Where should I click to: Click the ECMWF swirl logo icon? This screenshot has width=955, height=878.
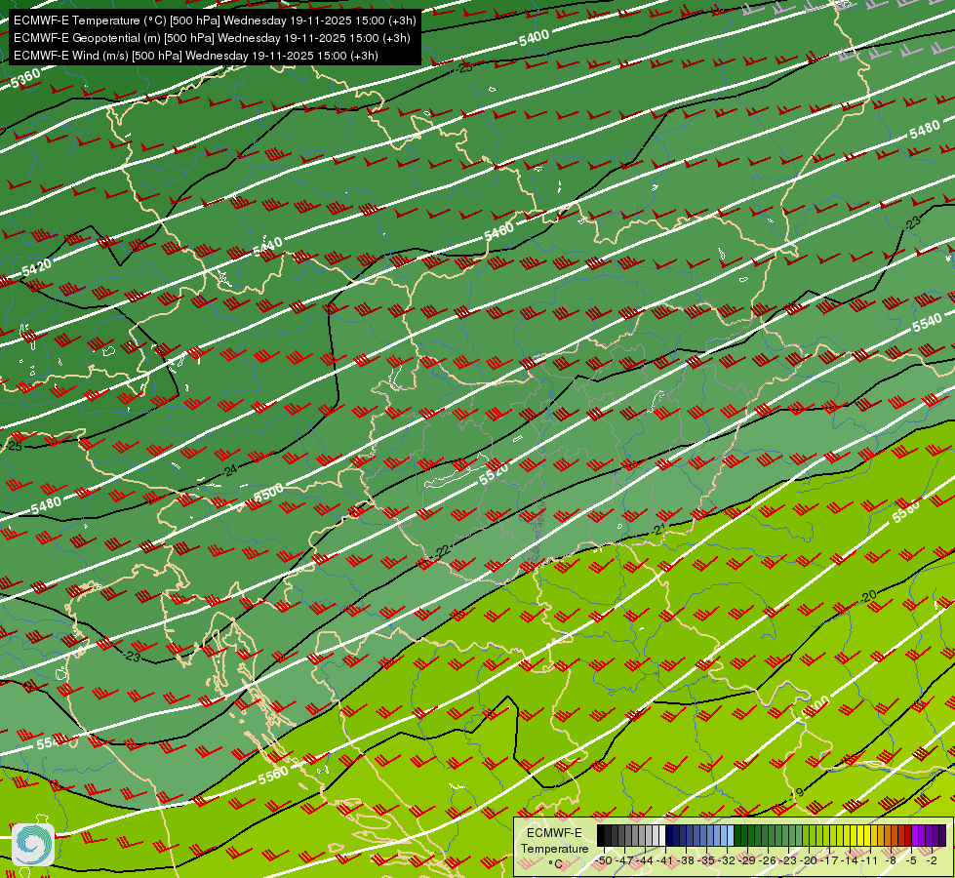33,844
